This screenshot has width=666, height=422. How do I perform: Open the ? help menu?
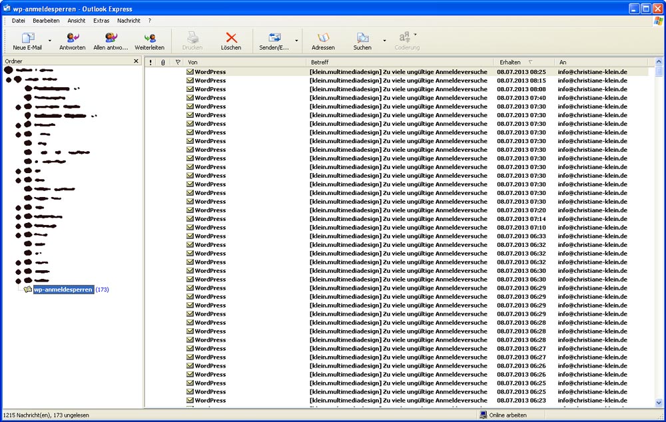point(149,21)
